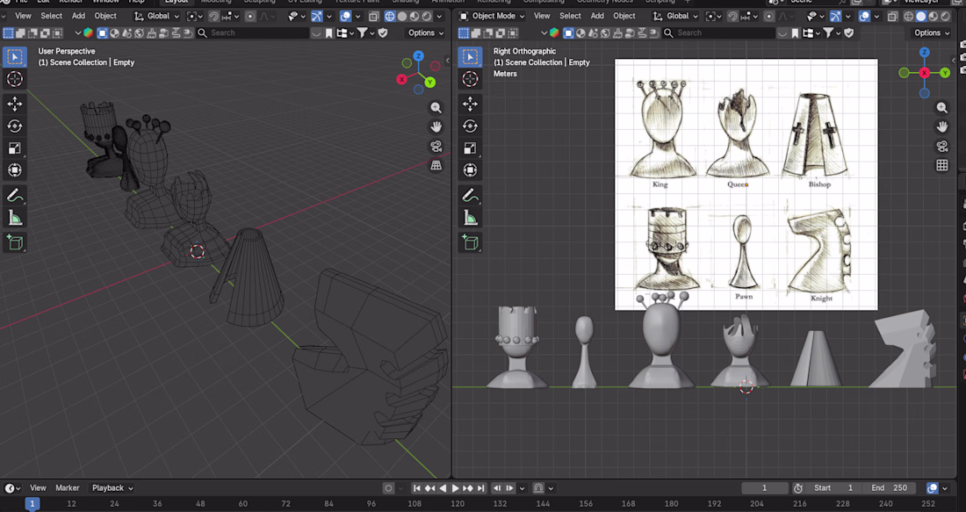This screenshot has height=512, width=966.
Task: Select the Measure tool in left viewport
Action: pos(15,218)
